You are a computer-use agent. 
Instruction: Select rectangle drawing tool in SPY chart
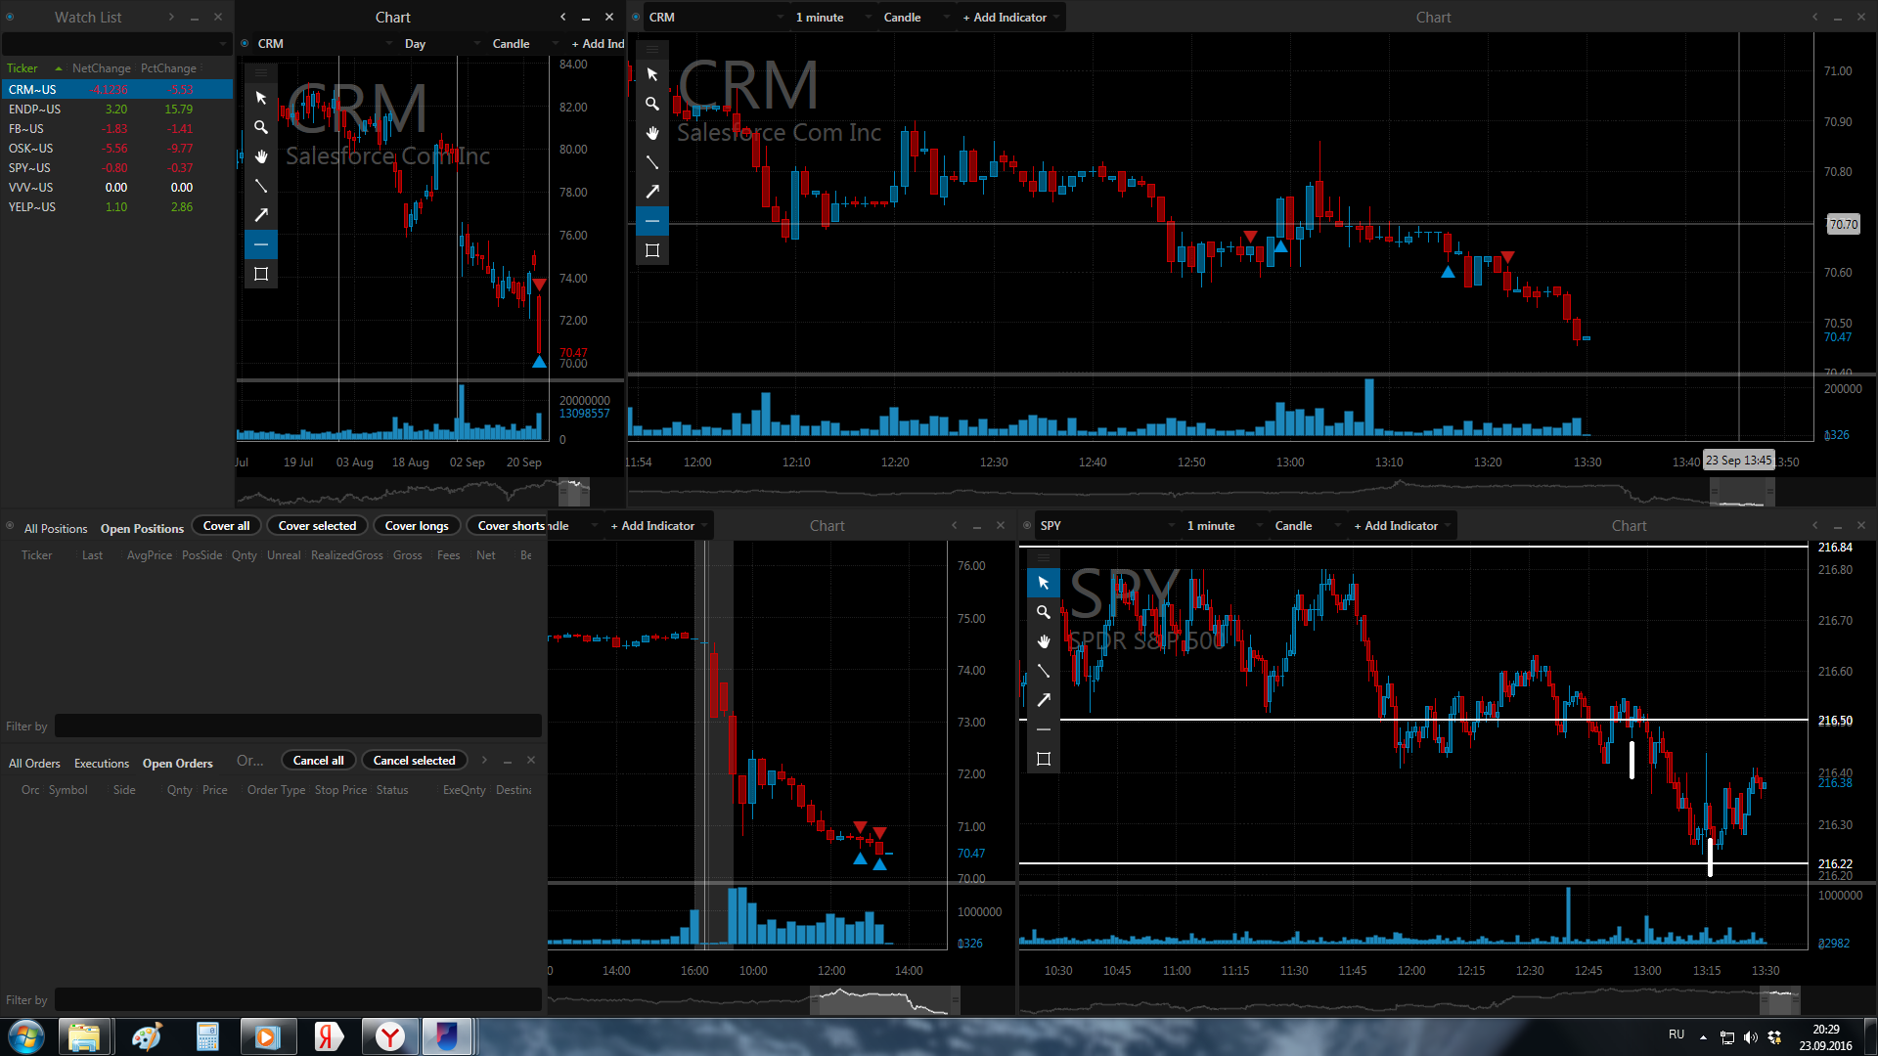pos(1044,759)
